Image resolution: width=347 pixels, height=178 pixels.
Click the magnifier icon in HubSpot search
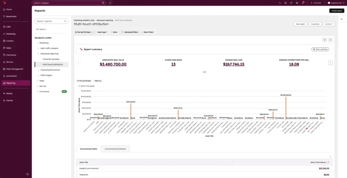[103, 3]
